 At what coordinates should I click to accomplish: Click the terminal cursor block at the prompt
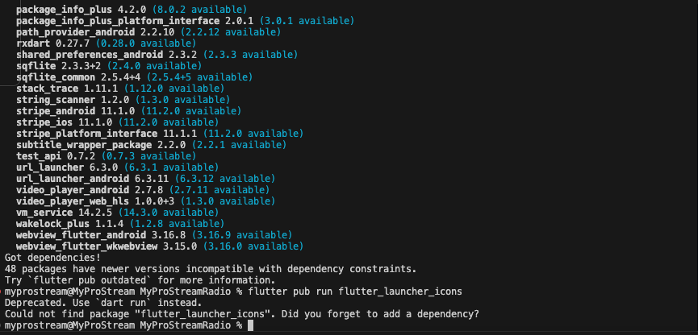[250, 325]
